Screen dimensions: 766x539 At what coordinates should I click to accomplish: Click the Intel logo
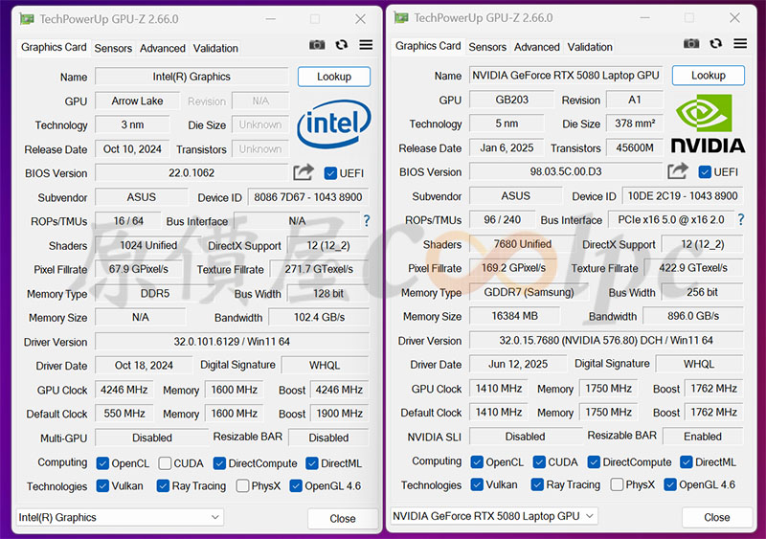pyautogui.click(x=334, y=124)
